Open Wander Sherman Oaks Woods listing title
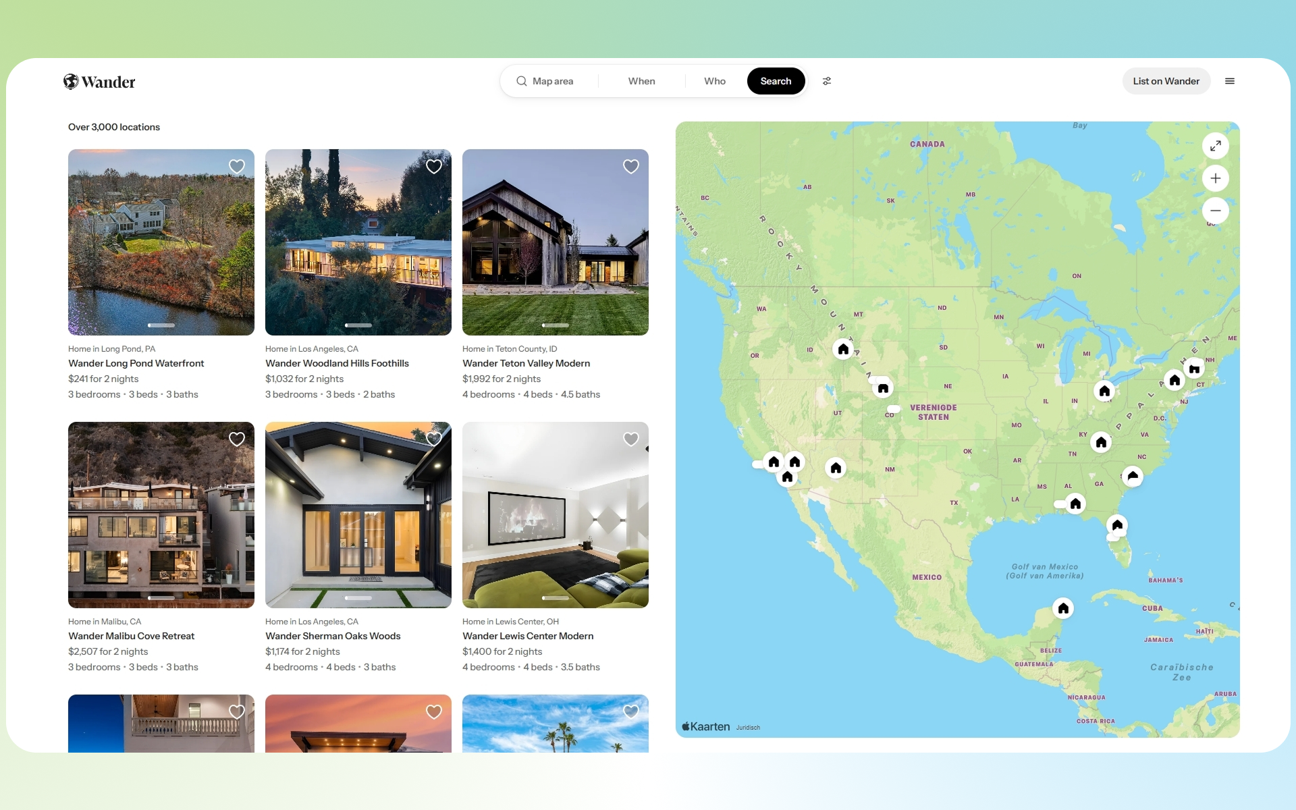The width and height of the screenshot is (1296, 810). click(333, 636)
